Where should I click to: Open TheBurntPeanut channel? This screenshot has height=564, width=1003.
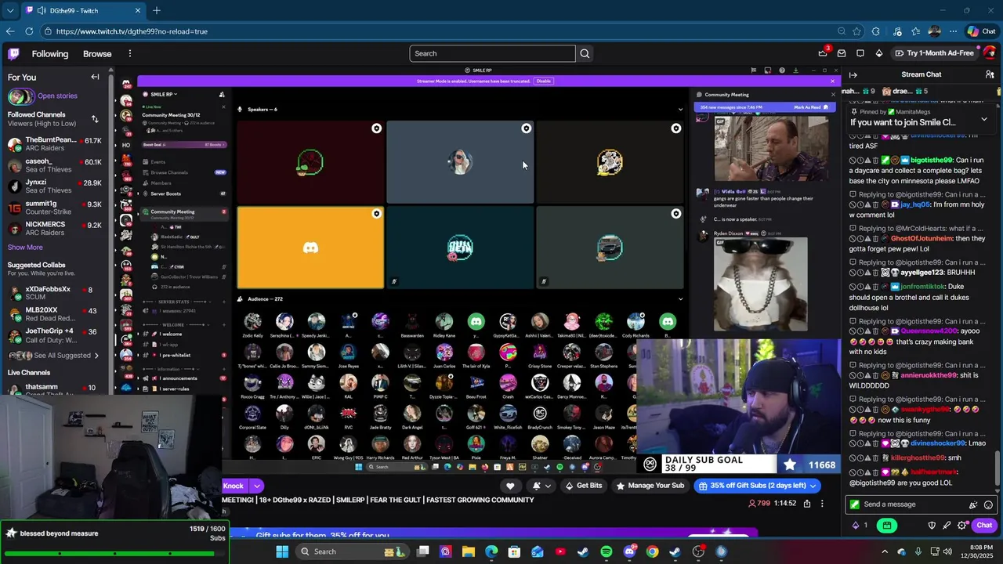[x=55, y=144]
